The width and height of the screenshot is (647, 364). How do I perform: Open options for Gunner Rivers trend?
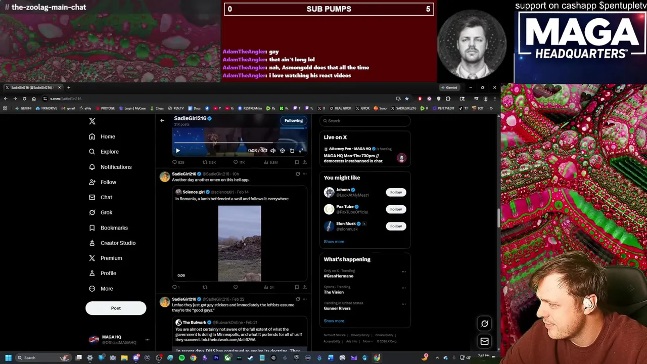(403, 304)
